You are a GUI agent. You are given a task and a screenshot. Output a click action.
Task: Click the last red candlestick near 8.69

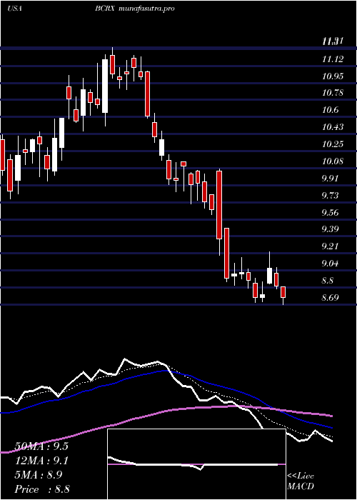[283, 295]
